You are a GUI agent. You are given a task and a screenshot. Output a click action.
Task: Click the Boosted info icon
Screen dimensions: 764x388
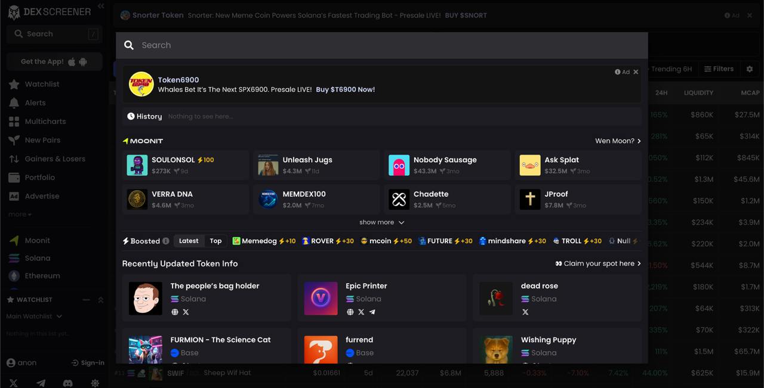click(166, 241)
